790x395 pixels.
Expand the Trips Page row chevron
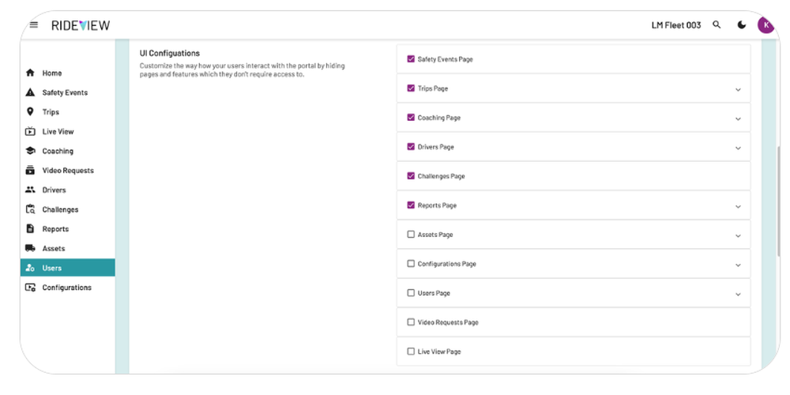coord(738,90)
